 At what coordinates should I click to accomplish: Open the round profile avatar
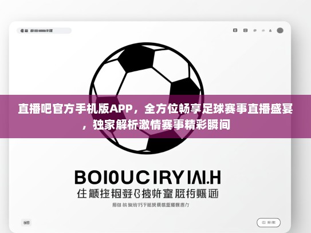click(280, 30)
